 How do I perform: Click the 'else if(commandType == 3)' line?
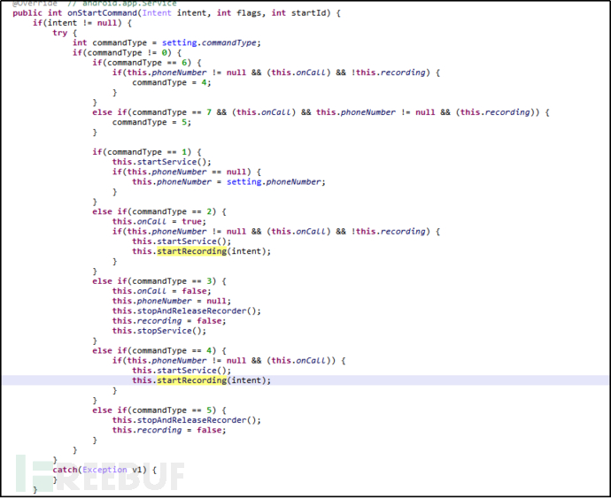click(159, 281)
